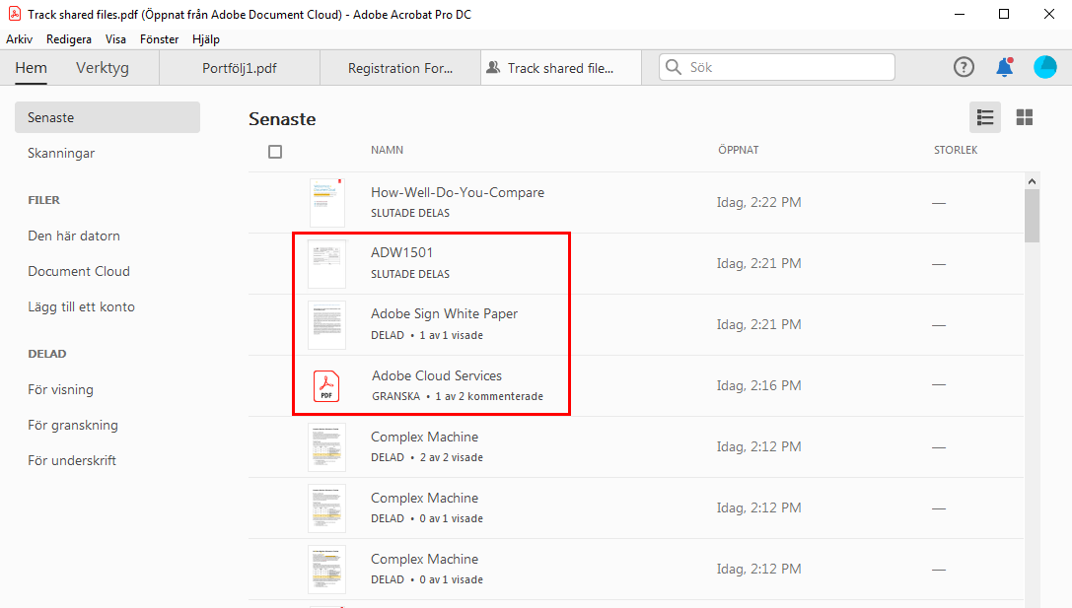
Task: Open the account profile avatar
Action: coord(1044,67)
